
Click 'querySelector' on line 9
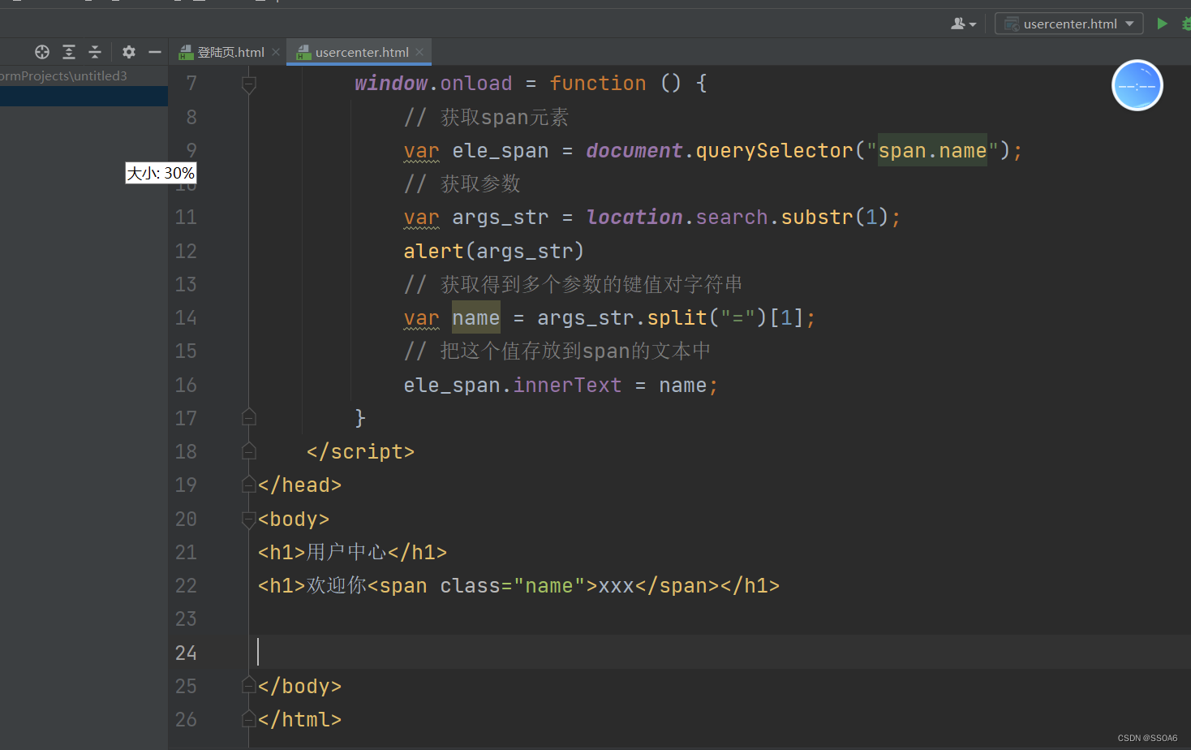tap(774, 151)
